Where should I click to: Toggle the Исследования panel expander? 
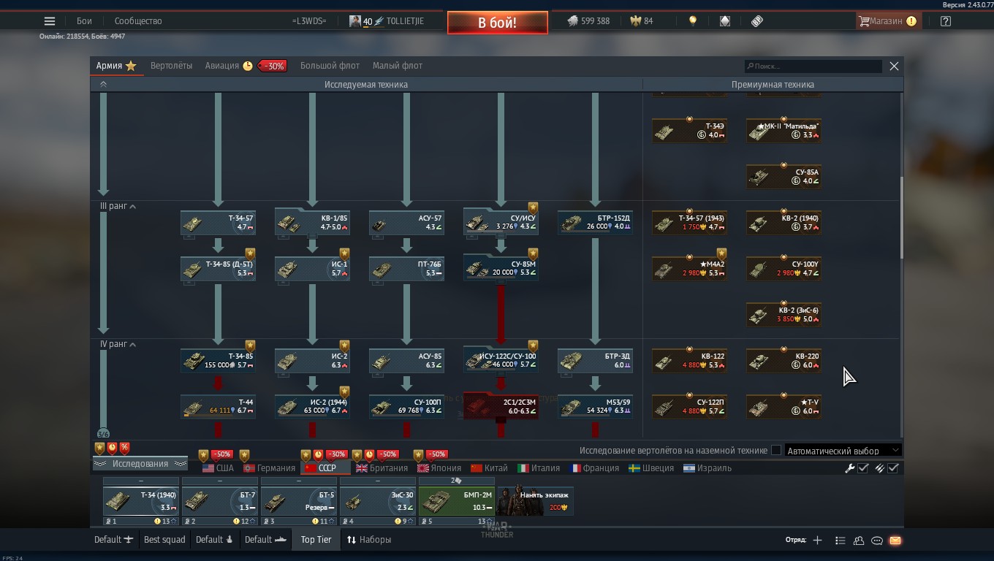coord(140,464)
